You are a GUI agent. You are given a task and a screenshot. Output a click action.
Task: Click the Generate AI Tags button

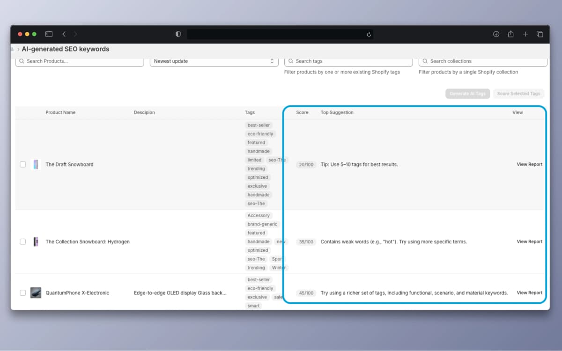(x=467, y=94)
